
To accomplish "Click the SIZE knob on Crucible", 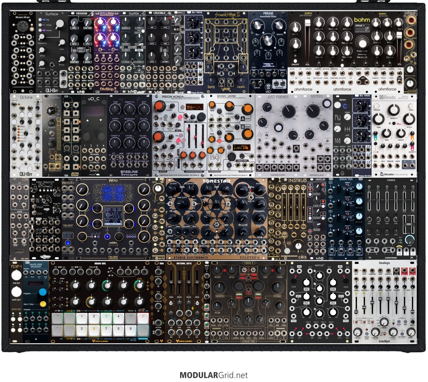I will 152,21.
